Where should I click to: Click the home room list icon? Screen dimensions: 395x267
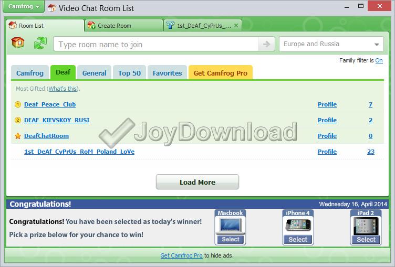tap(18, 42)
